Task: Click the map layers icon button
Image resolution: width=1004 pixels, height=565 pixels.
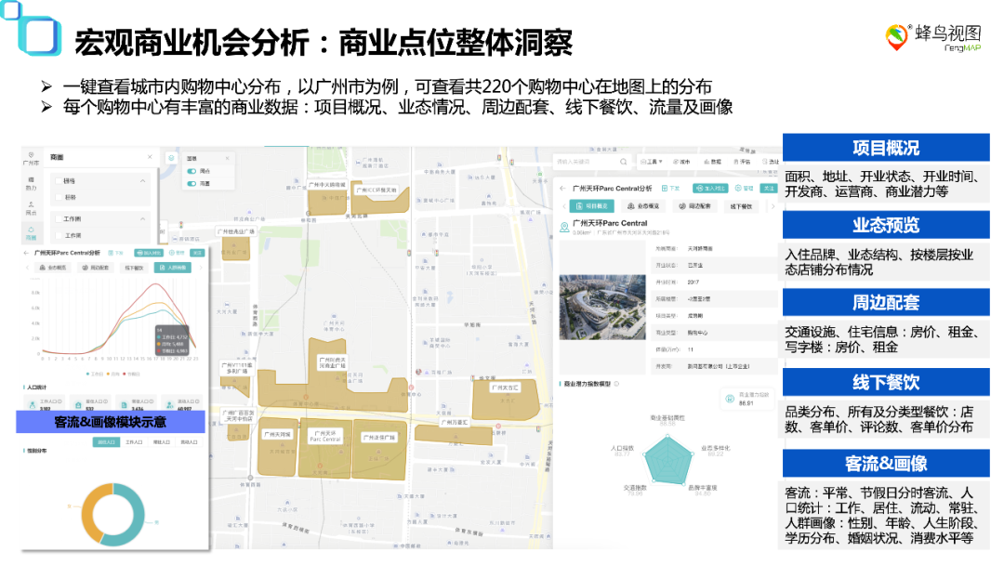Action: tap(171, 157)
